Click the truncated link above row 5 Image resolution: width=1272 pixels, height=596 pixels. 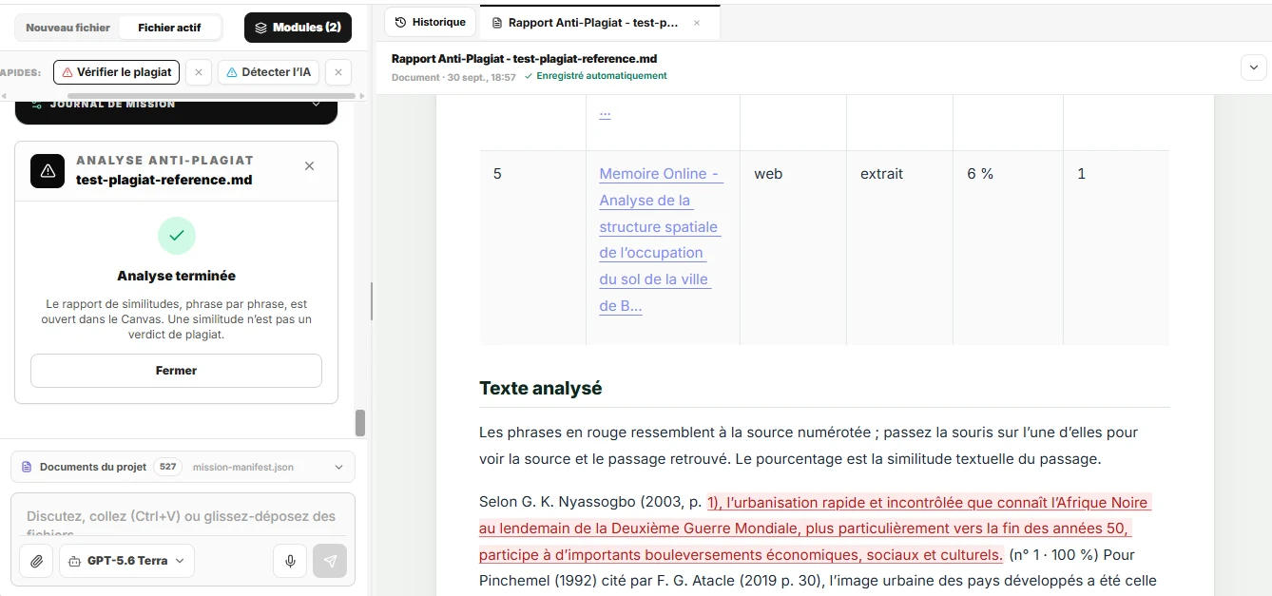coord(605,112)
